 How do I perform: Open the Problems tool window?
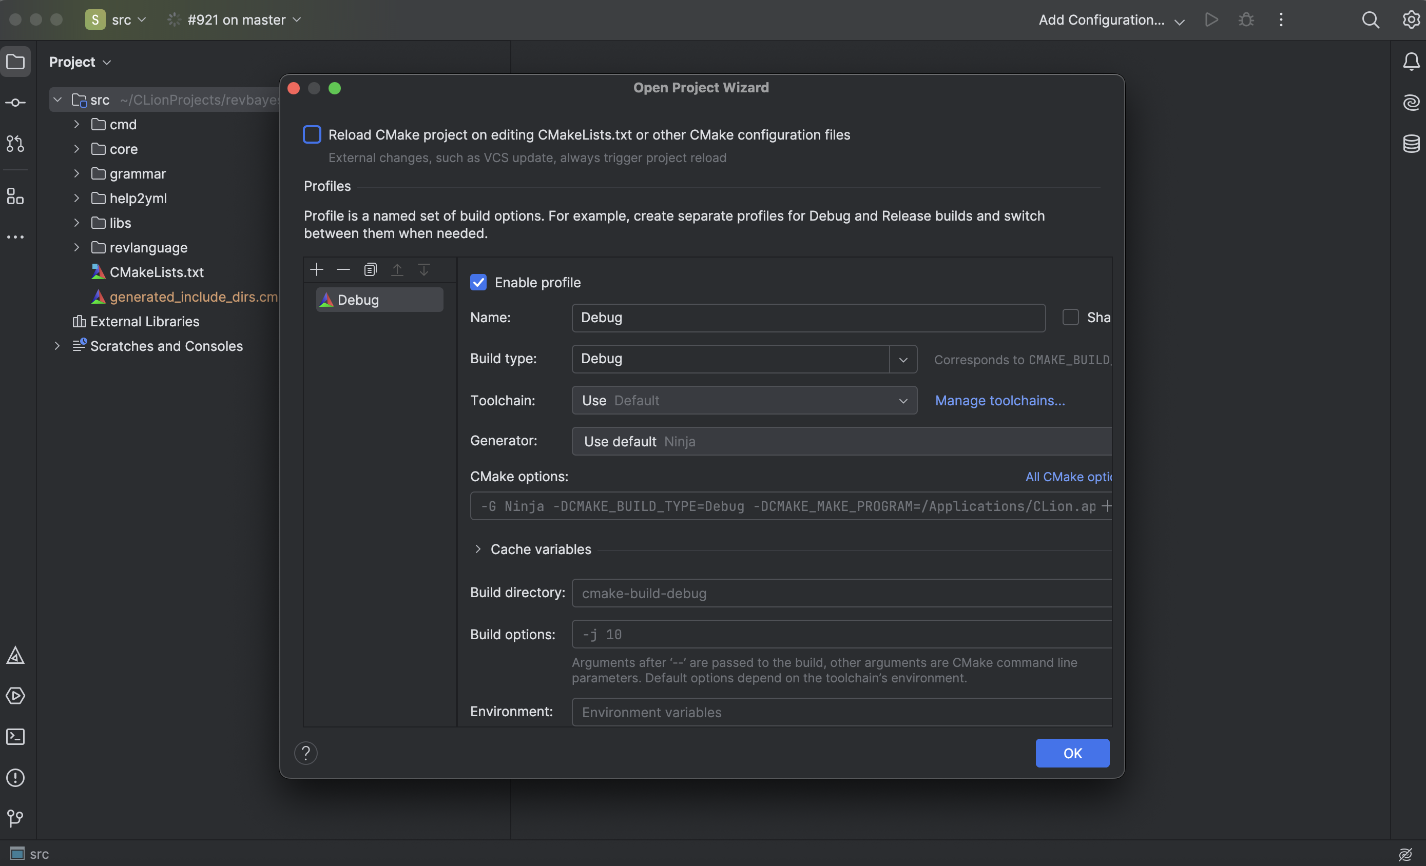tap(15, 777)
